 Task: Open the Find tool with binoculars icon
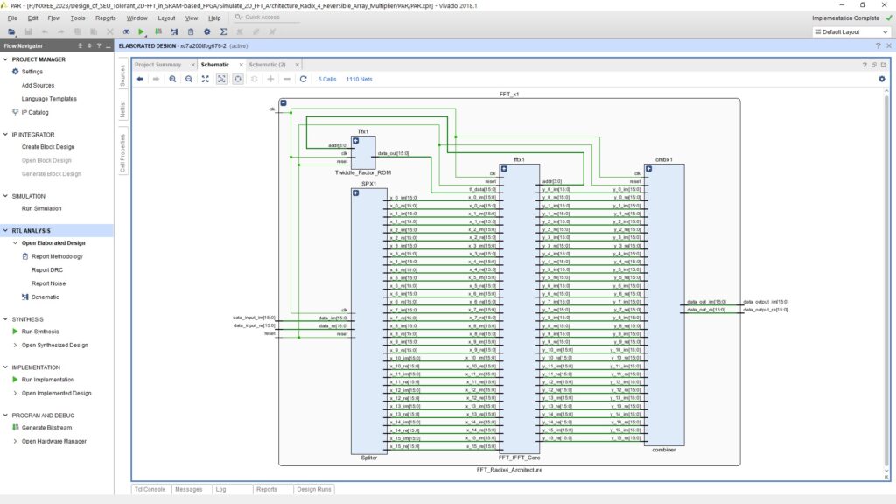(125, 31)
